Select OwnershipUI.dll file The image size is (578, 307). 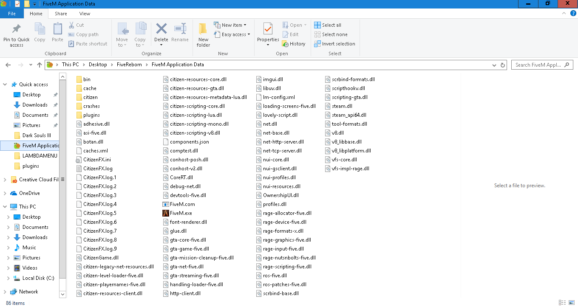coord(278,195)
